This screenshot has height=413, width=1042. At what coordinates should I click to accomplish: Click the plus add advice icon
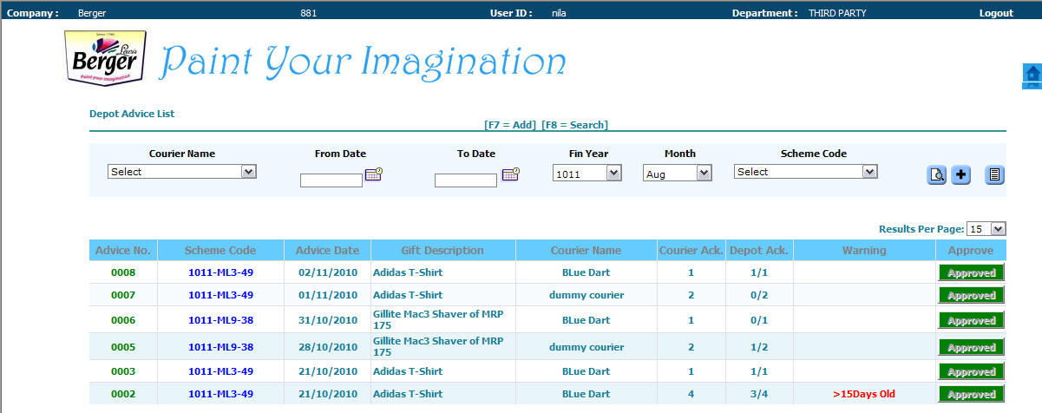[961, 175]
